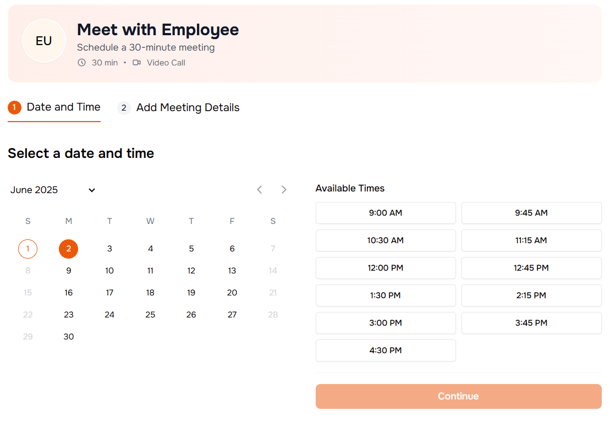
Task: Select June 30 on the calendar
Action: point(68,336)
